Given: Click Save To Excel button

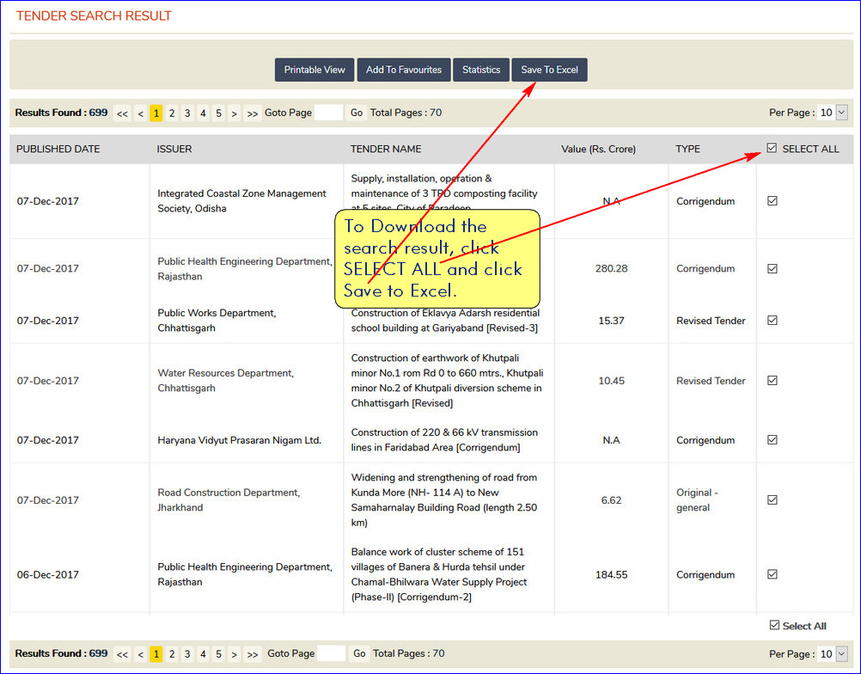Looking at the screenshot, I should [549, 70].
